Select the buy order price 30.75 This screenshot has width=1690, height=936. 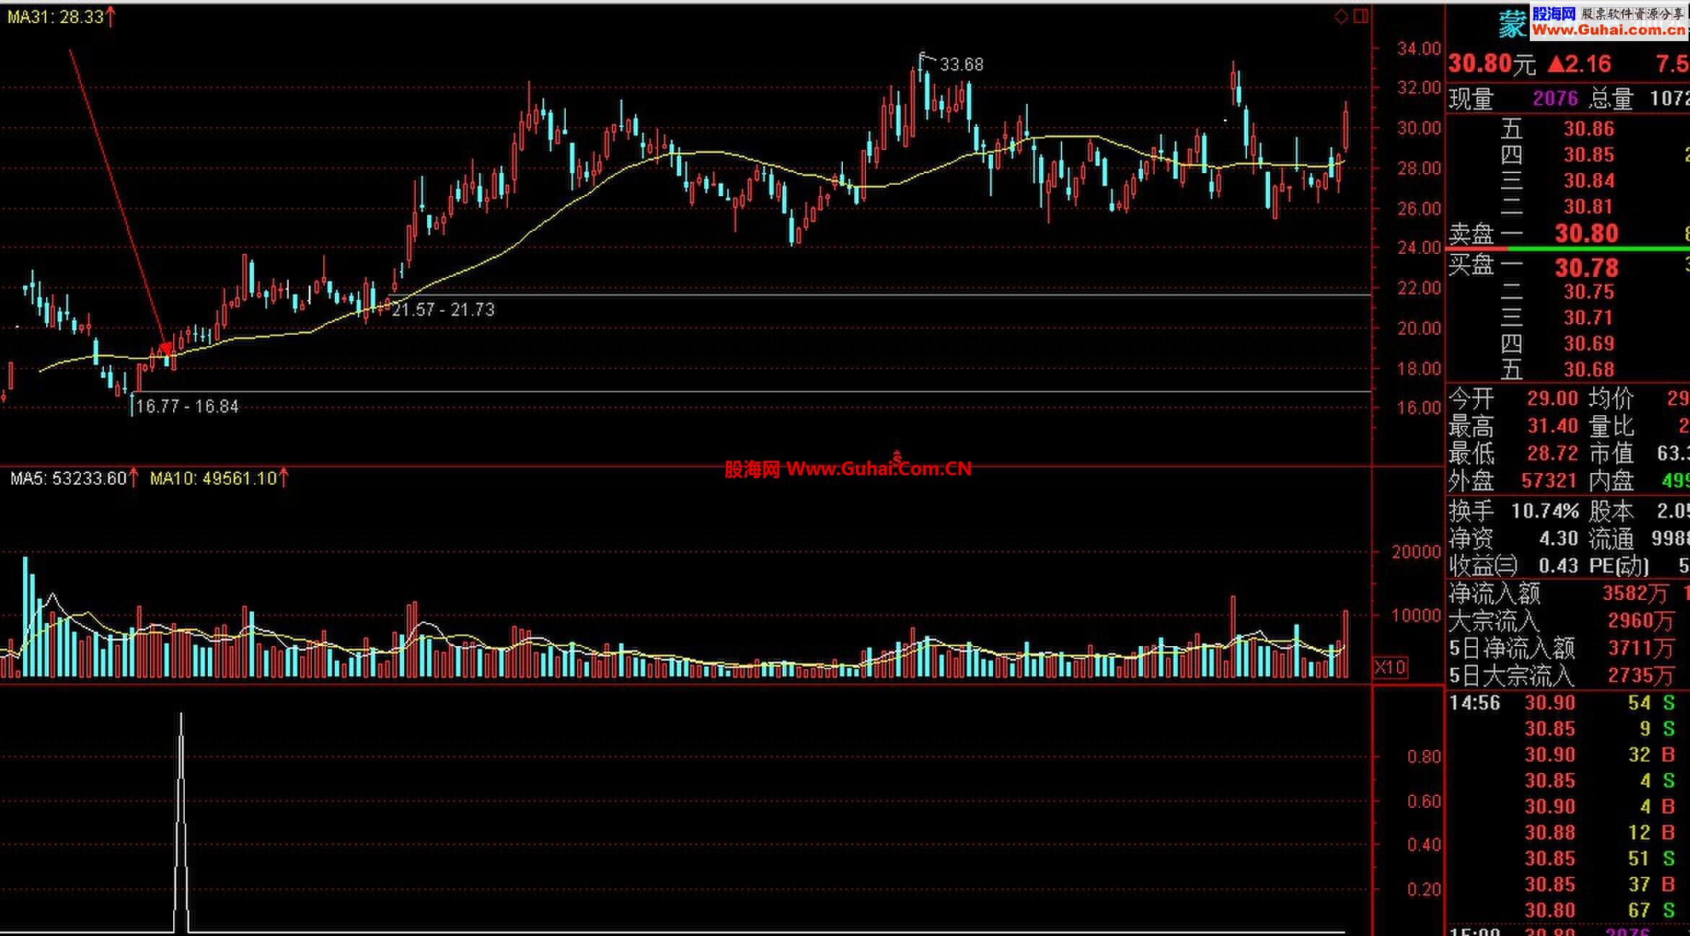point(1589,292)
